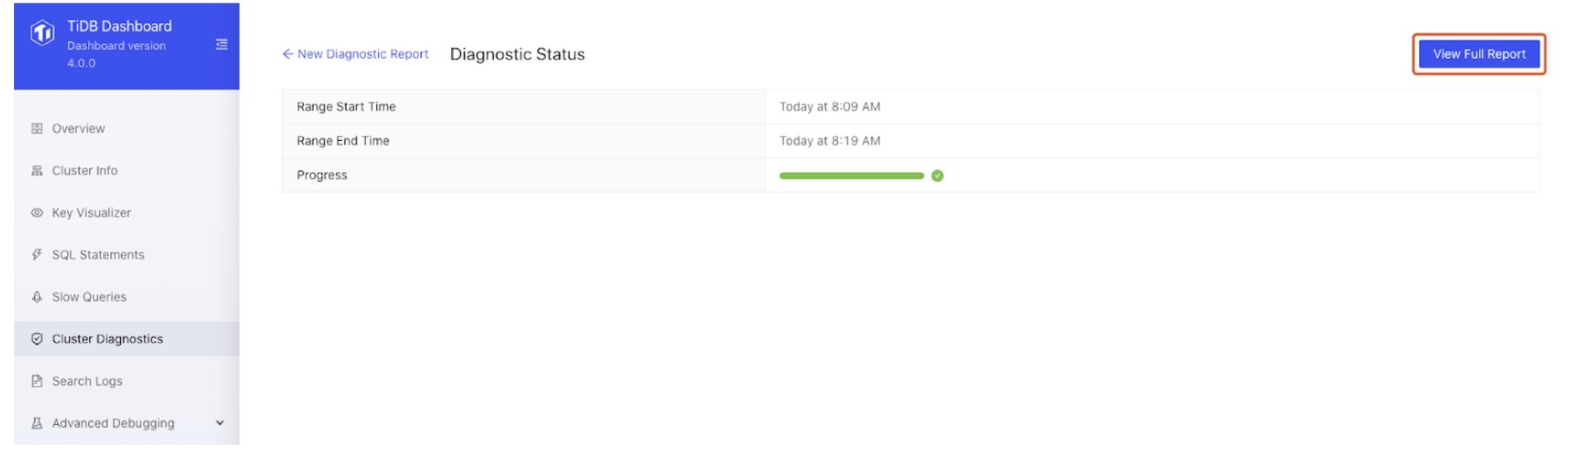Click the Overview grid icon
The image size is (1570, 450).
click(37, 129)
